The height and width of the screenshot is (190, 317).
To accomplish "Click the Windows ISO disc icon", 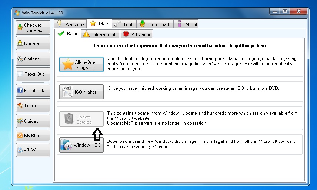I will tap(66, 145).
